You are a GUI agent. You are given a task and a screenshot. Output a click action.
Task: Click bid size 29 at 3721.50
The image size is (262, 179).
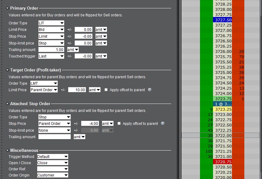(x=210, y=146)
